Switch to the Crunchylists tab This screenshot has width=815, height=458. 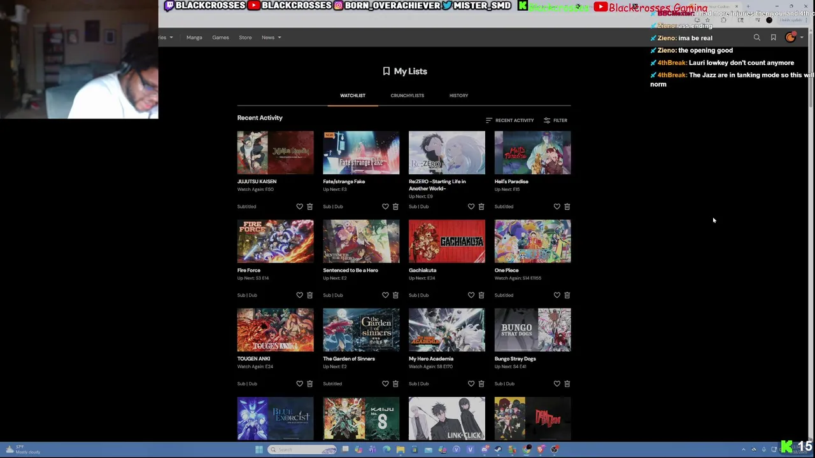coord(407,95)
